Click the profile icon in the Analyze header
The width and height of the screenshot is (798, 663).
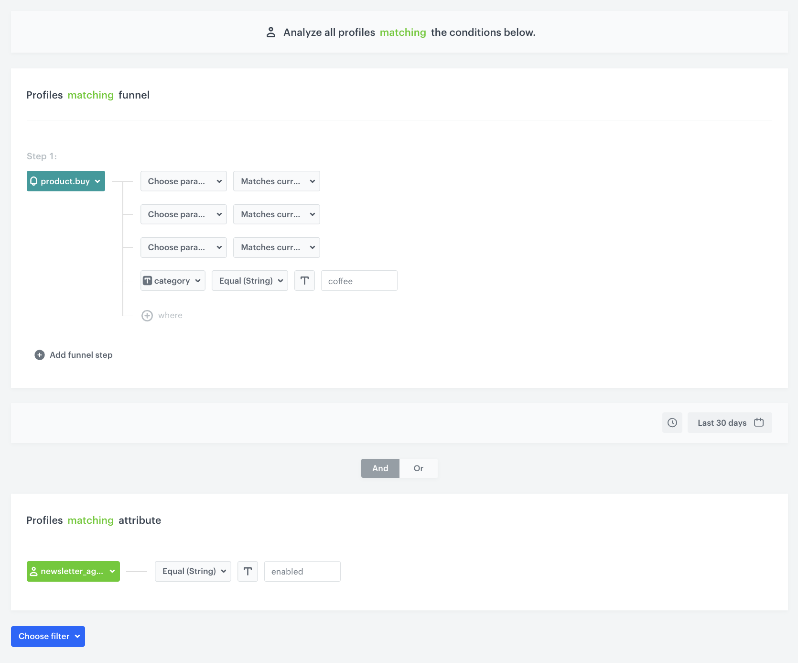point(271,32)
